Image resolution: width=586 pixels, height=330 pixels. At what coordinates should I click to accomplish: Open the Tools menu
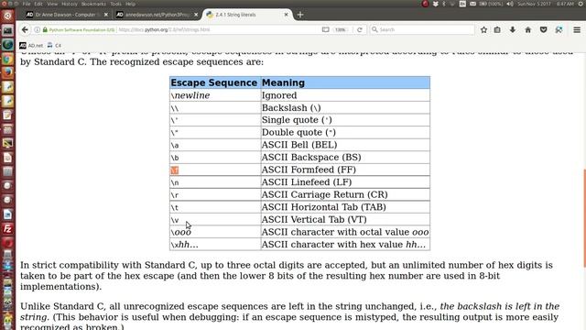pyautogui.click(x=116, y=4)
